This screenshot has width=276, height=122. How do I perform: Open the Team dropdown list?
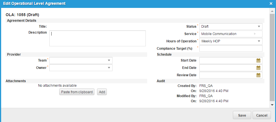[x=109, y=60]
